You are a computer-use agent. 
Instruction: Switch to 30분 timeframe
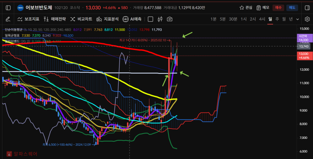pos(233,19)
